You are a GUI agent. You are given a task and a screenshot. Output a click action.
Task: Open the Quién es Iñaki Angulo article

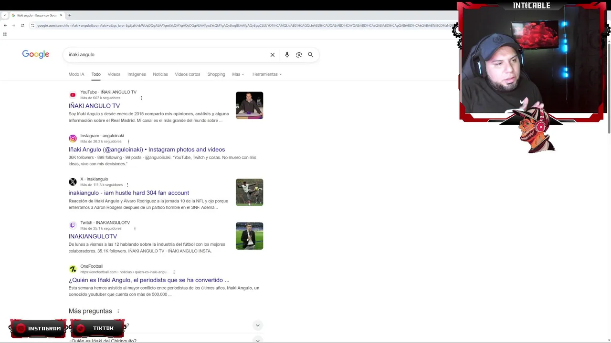pos(149,280)
